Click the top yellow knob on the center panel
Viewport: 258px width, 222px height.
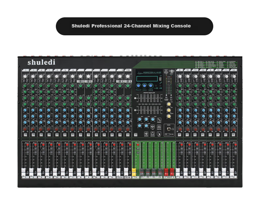click(169, 104)
